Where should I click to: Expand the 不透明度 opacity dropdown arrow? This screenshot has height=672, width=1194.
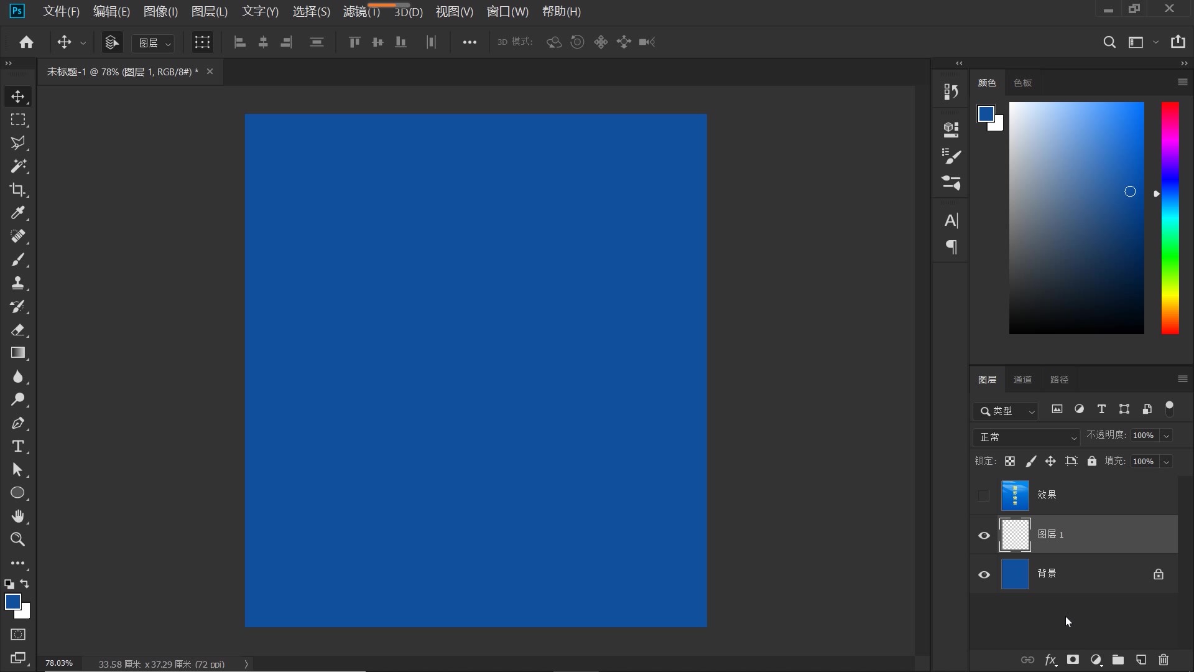tap(1167, 436)
